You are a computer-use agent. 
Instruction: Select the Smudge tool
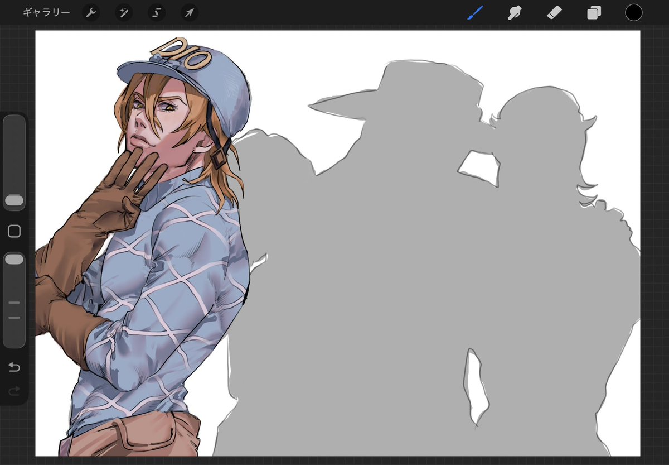coord(514,12)
